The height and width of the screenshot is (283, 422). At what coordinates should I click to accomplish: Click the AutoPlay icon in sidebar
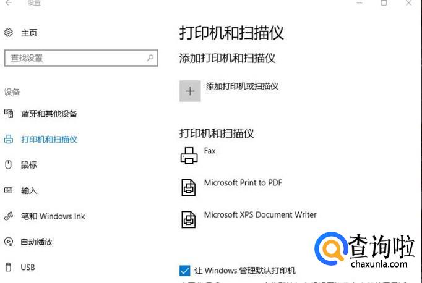coord(9,242)
